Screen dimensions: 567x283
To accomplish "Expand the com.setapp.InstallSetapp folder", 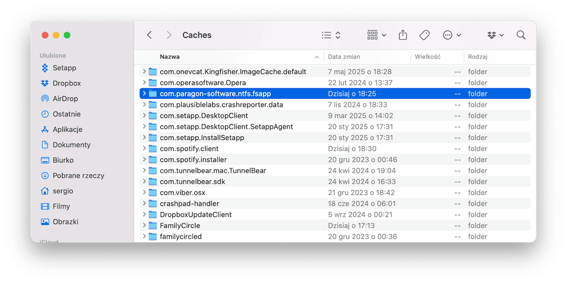I will coord(145,138).
